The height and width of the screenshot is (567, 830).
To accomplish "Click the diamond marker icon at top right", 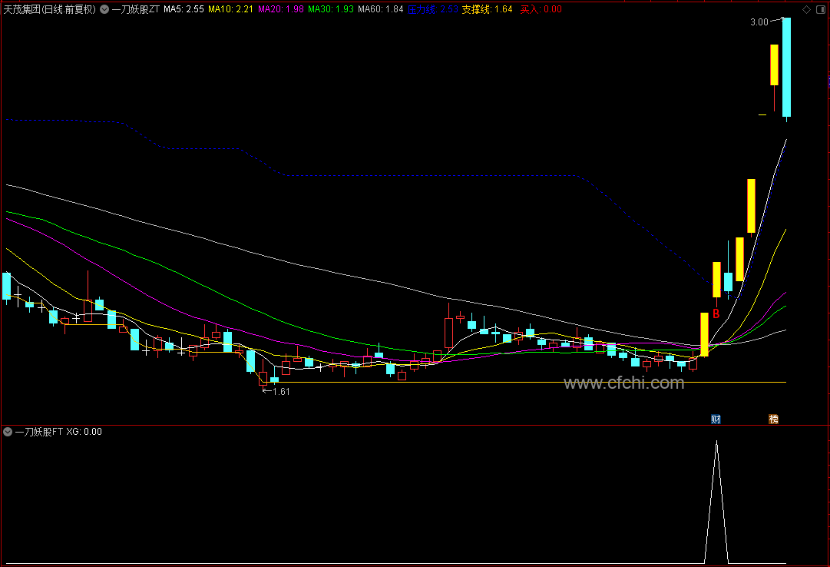I will (807, 9).
